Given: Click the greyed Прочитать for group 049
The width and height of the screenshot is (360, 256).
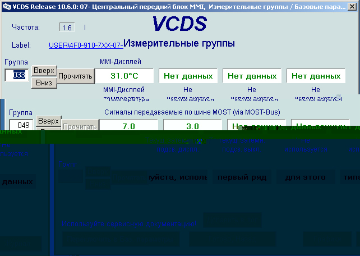Looking at the screenshot, I should click(80, 125).
